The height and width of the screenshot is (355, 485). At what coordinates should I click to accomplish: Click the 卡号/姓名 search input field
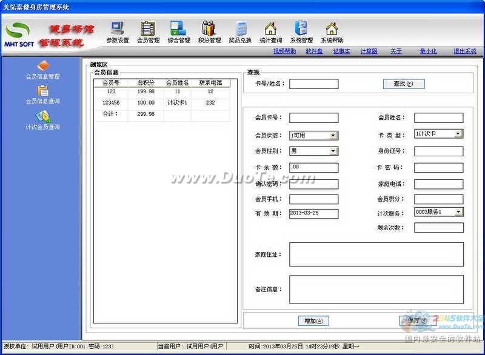(x=313, y=84)
